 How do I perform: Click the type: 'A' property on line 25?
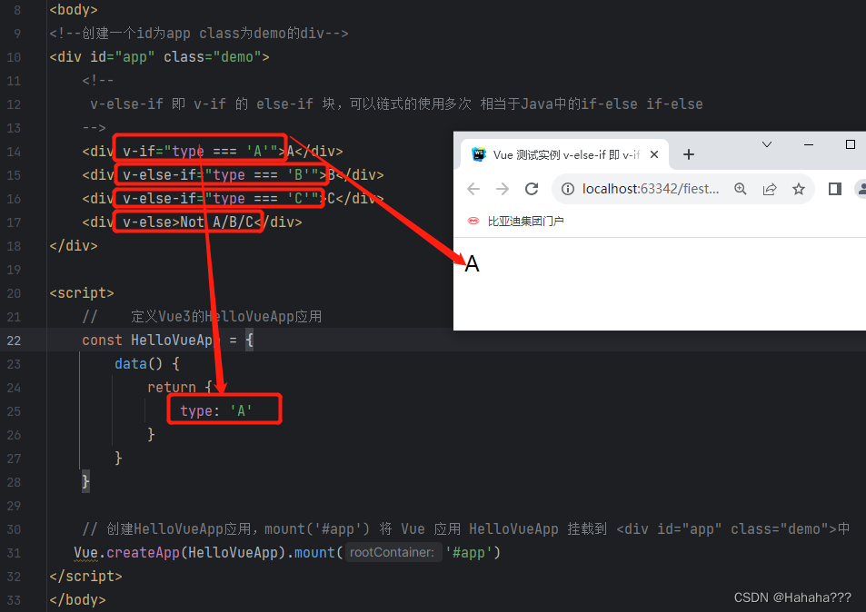216,411
